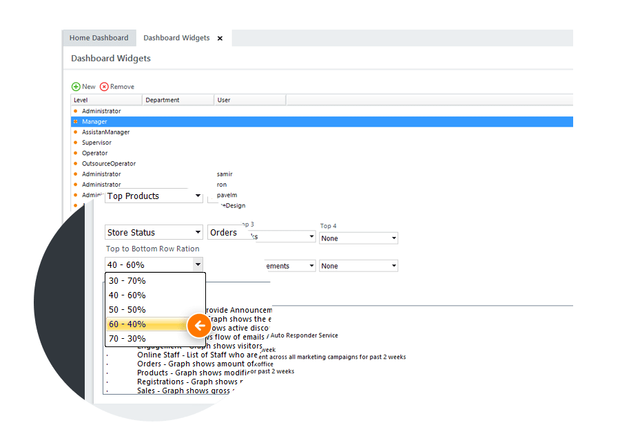Screen dimensions: 620x427
Task: Click the user name pavelm
Action: pos(227,195)
